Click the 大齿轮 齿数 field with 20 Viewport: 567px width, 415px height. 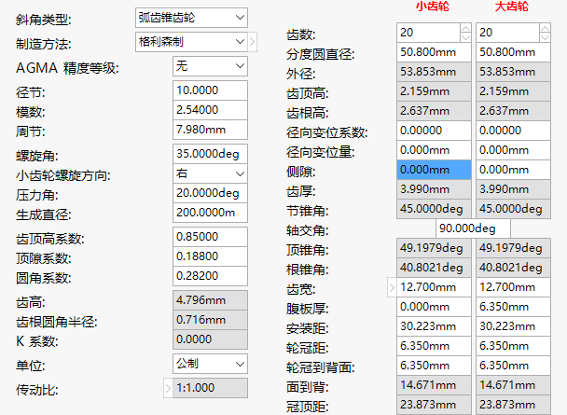pyautogui.click(x=508, y=33)
